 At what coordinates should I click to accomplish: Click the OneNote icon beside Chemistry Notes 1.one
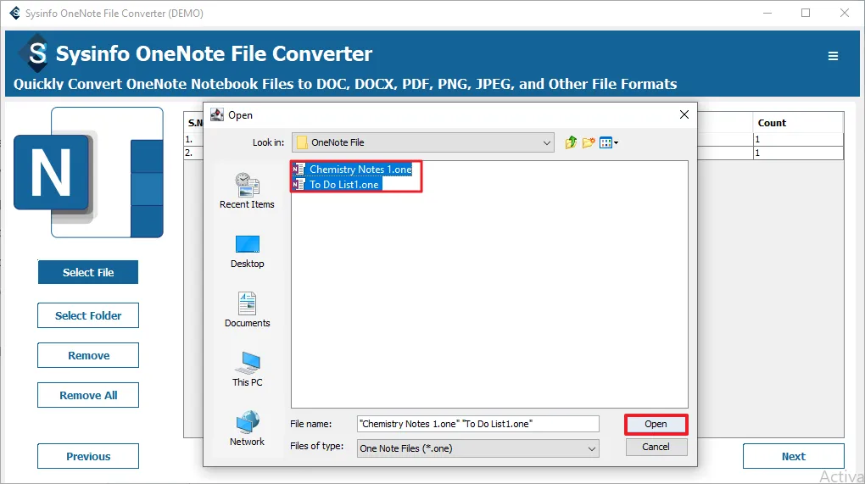point(299,170)
